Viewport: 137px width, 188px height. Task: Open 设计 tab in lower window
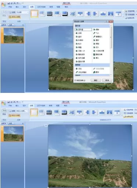[x=24, y=105]
